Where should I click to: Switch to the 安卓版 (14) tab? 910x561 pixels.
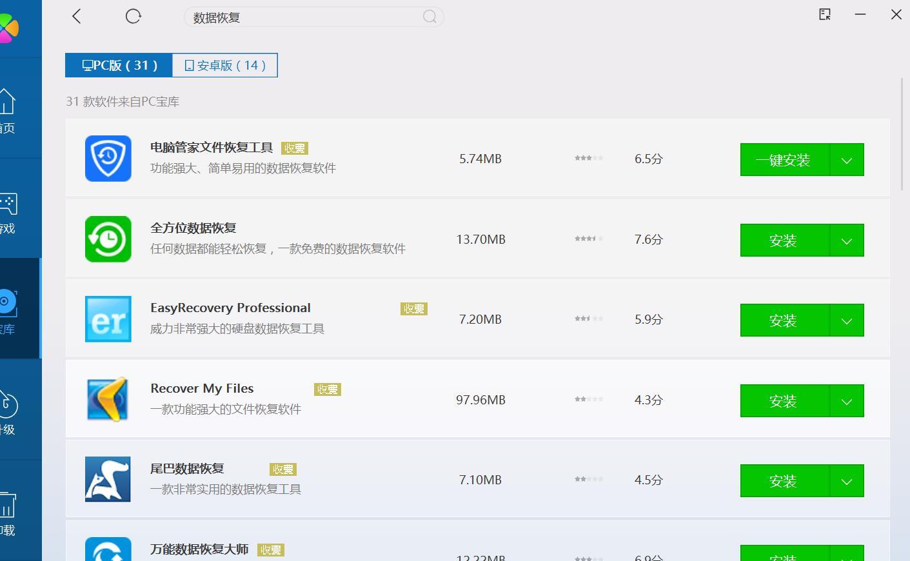pyautogui.click(x=224, y=65)
